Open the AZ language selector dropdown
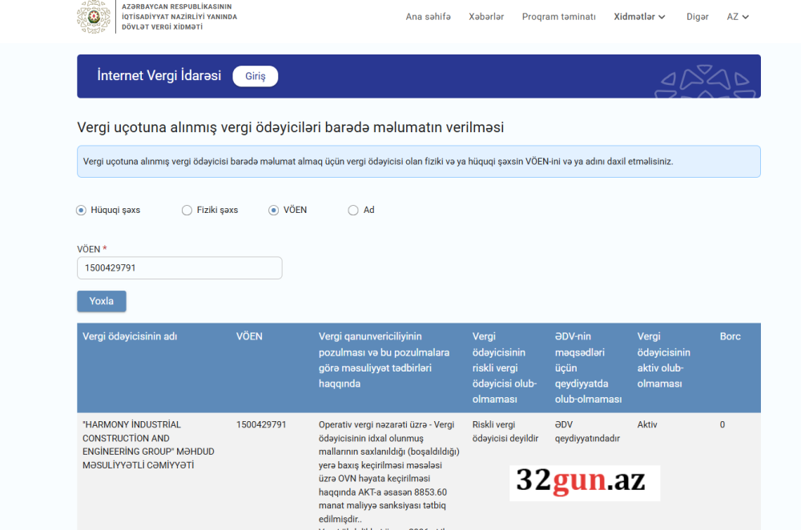Image resolution: width=801 pixels, height=530 pixels. coord(737,15)
